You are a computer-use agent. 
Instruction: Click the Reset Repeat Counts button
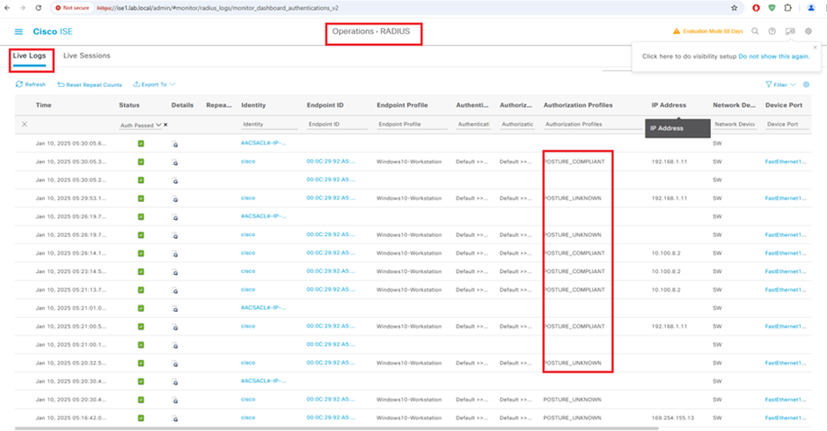tap(90, 84)
